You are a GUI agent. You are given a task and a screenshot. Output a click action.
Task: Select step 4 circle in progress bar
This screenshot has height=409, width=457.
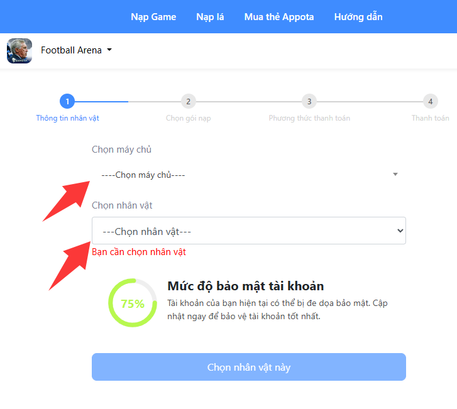point(431,101)
